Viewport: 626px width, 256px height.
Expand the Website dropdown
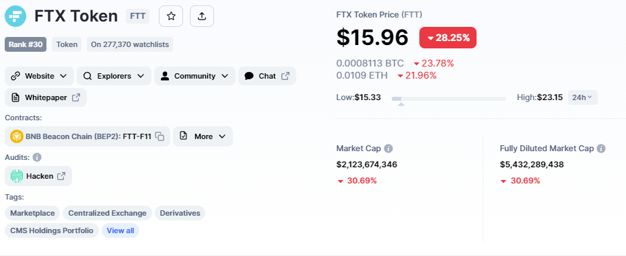tap(39, 76)
